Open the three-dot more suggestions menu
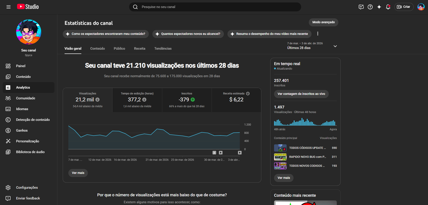 (x=318, y=34)
